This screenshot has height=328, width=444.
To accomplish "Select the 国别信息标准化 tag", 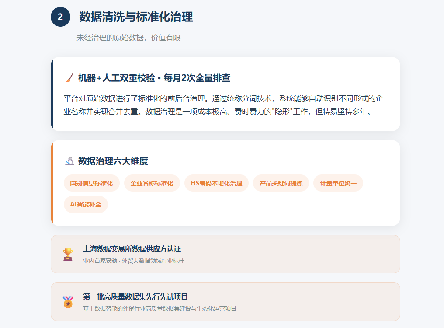I will pos(91,183).
